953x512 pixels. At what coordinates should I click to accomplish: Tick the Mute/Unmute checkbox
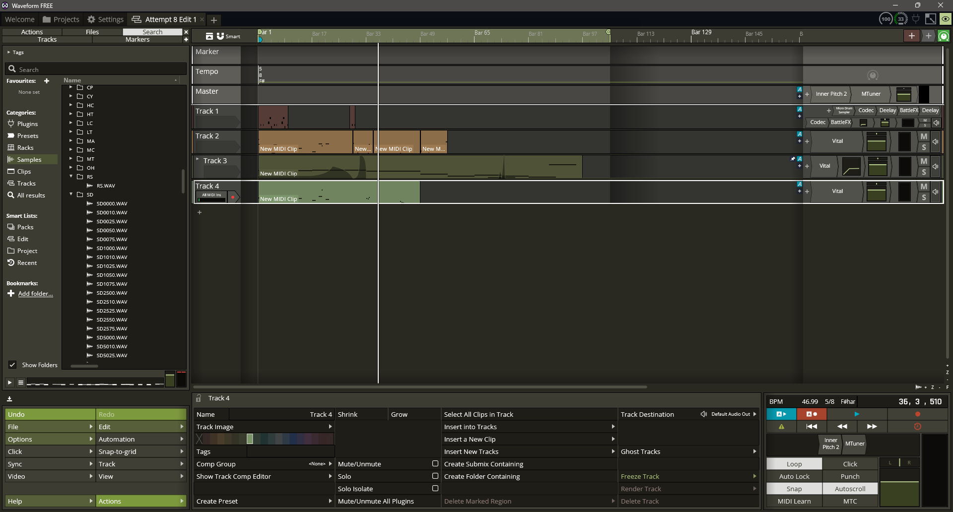435,463
